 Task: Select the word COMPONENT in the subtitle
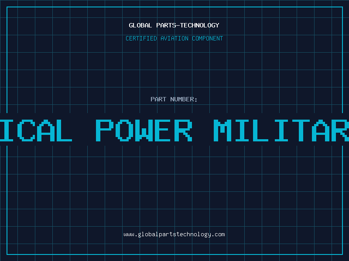point(208,38)
